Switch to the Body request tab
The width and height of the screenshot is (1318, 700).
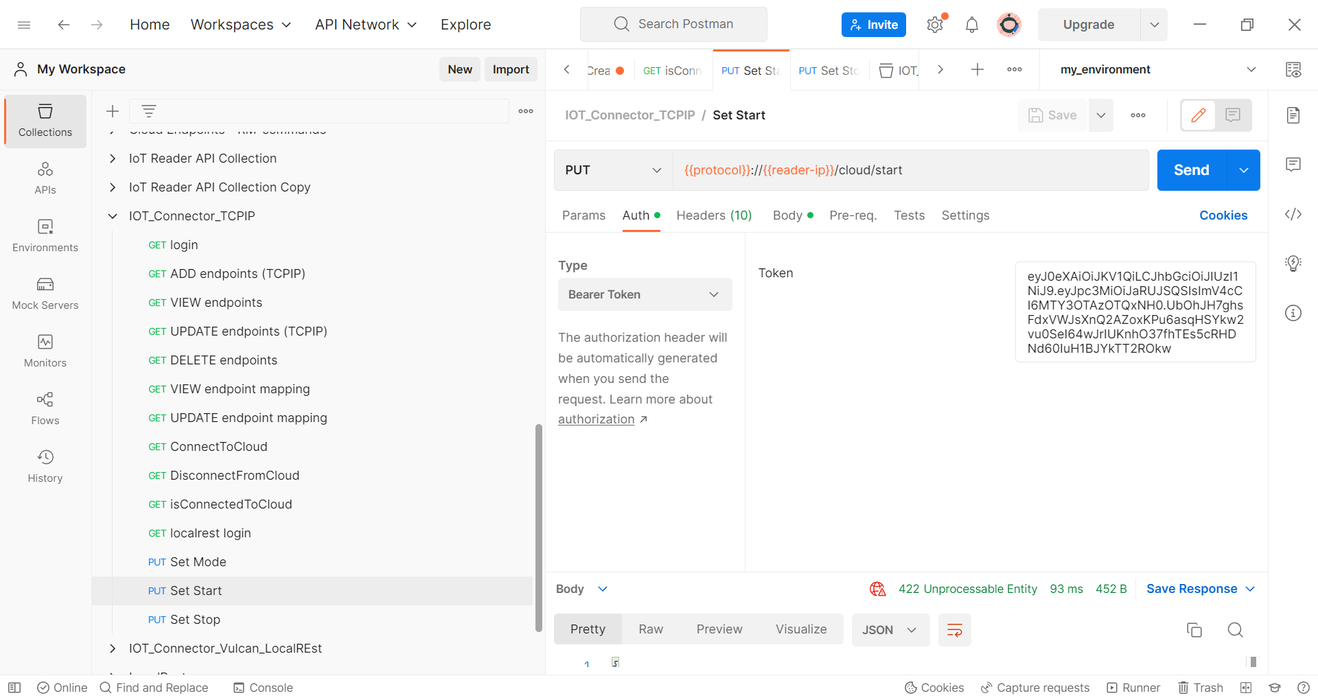pos(793,215)
